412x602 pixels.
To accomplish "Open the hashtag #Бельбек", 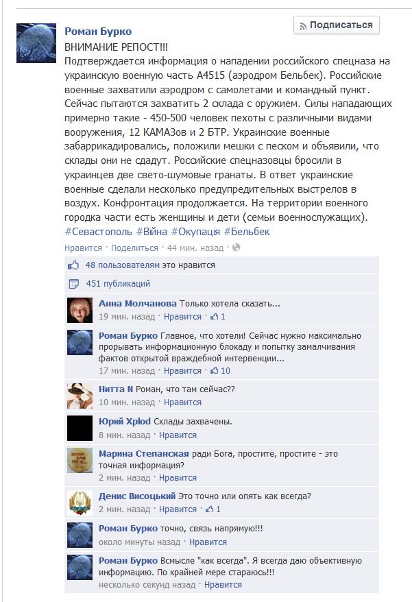I will (247, 232).
